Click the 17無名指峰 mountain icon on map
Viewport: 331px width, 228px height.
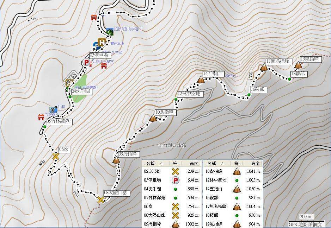point(264,67)
